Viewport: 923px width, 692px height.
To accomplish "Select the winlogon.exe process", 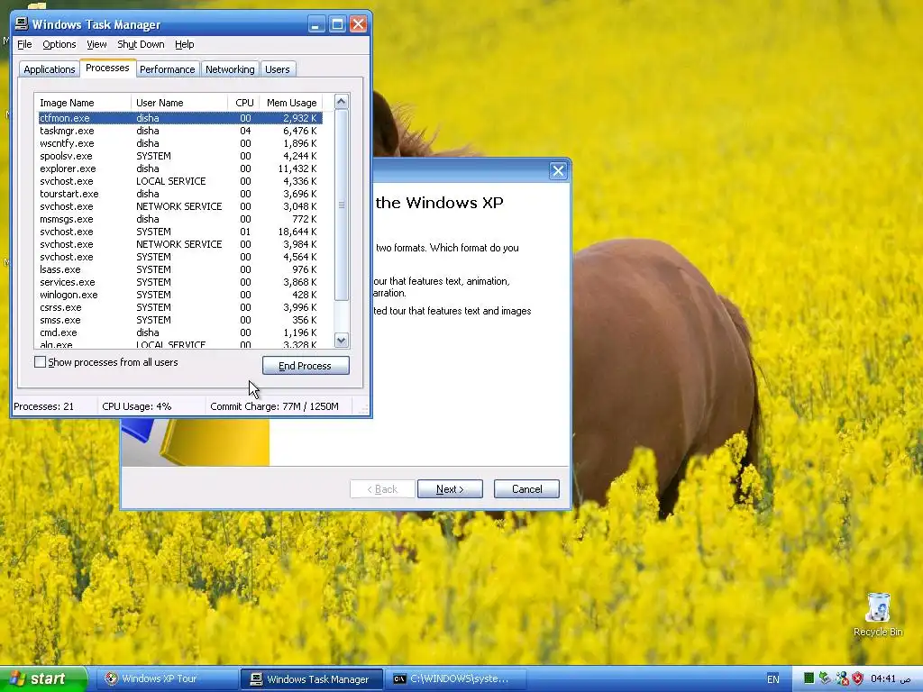I will click(x=180, y=295).
